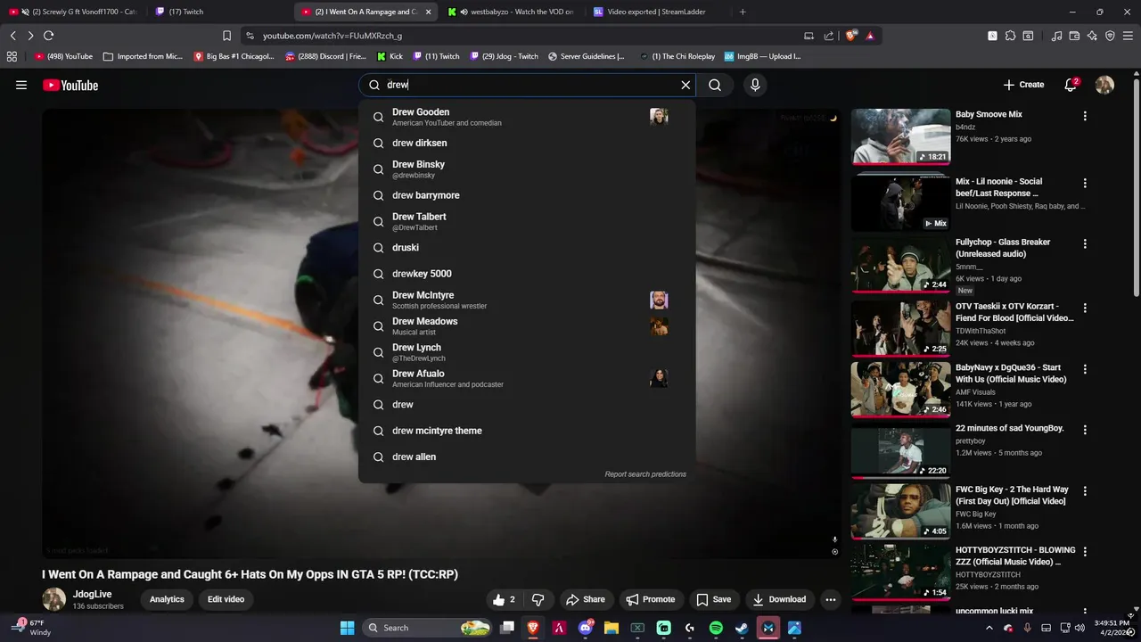Switch to the westbabyzo Kick tab
The height and width of the screenshot is (642, 1141).
tap(513, 12)
